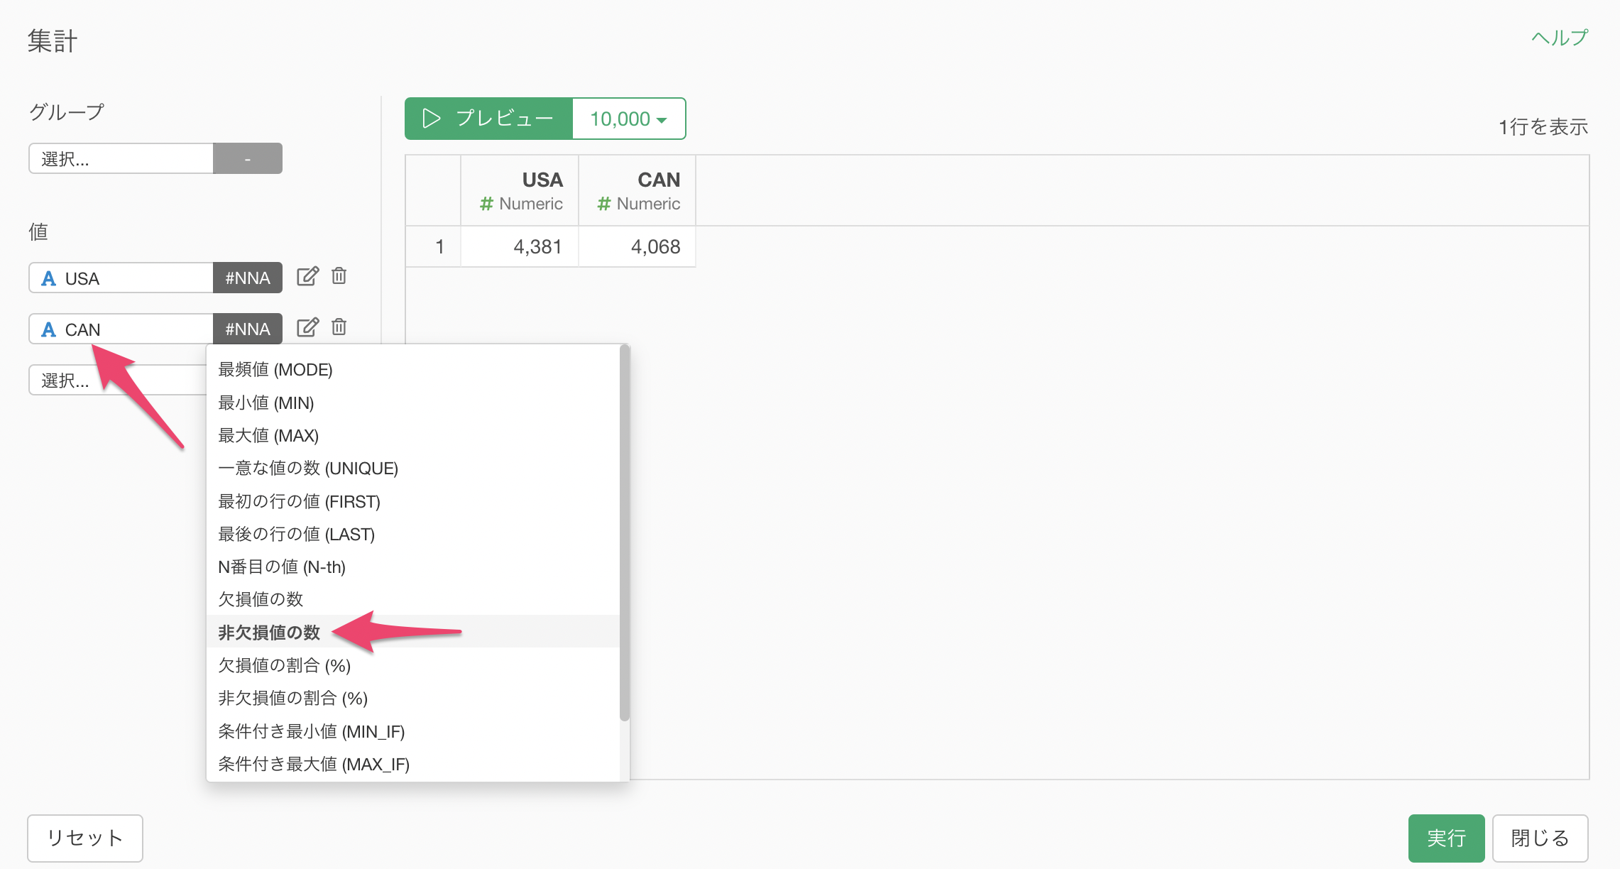Screen dimensions: 1620x869
Task: Click the trash icon for USA value
Action: (339, 276)
